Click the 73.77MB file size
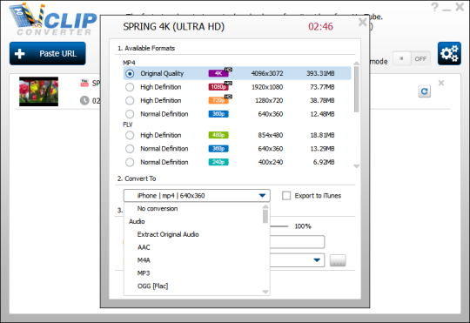This screenshot has width=470, height=323. [x=322, y=87]
